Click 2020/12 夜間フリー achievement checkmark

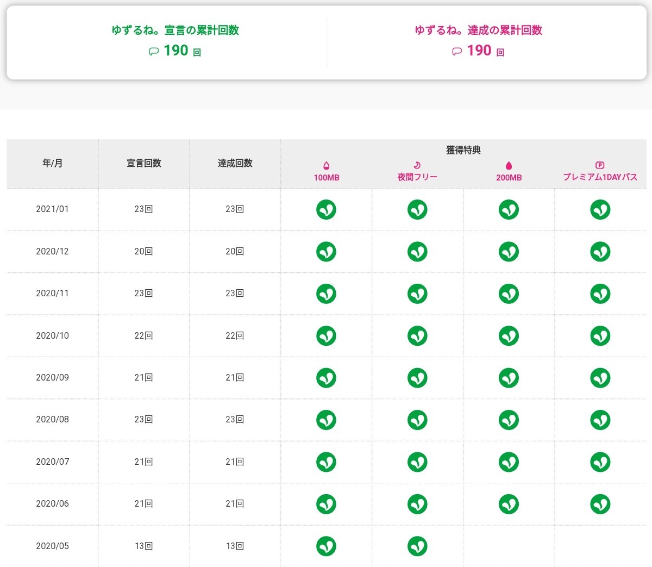(417, 252)
